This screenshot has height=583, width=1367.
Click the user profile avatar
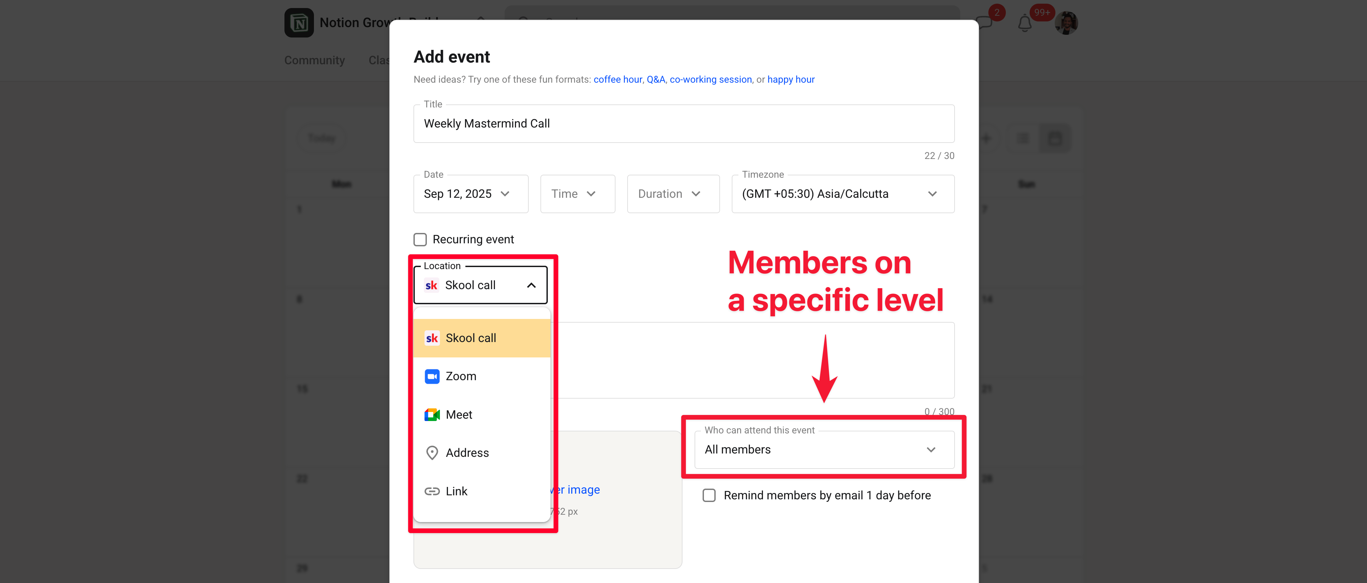point(1066,23)
